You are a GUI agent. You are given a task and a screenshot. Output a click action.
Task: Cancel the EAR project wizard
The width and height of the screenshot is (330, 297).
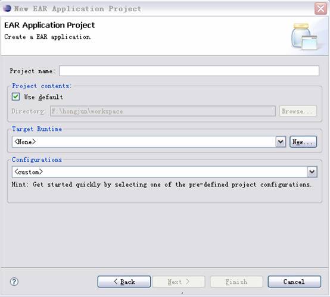point(294,282)
